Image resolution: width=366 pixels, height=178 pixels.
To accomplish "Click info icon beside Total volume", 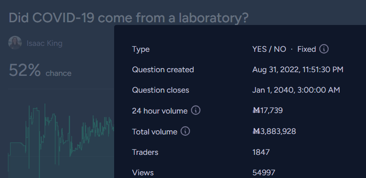I will coord(186,131).
